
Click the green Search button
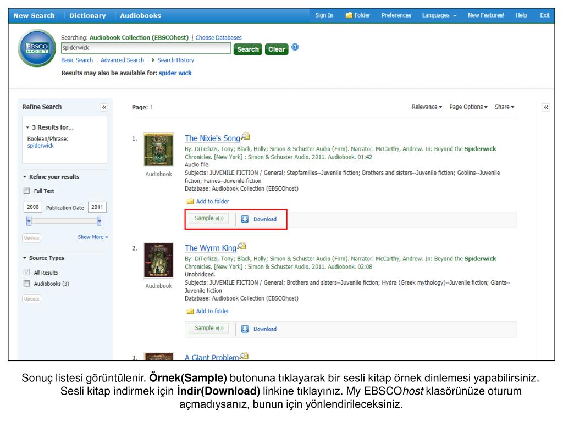[x=248, y=49]
